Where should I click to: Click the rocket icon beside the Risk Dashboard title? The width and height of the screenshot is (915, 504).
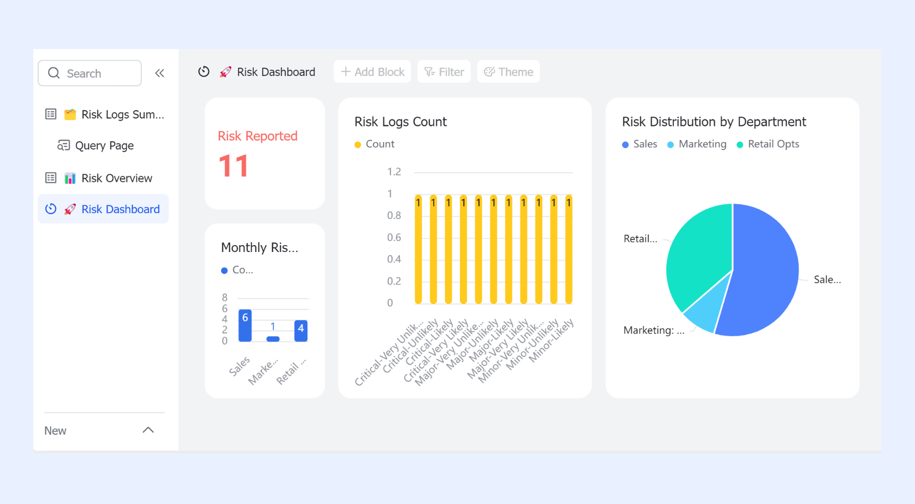click(226, 72)
